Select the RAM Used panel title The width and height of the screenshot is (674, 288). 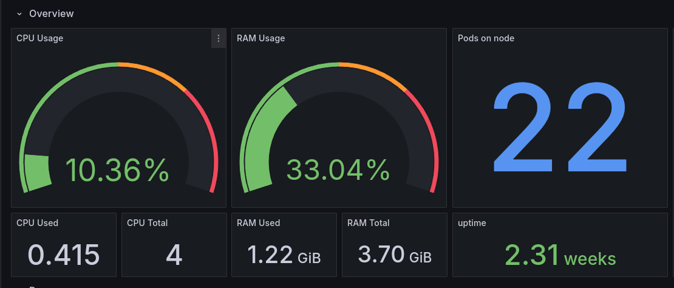[258, 223]
